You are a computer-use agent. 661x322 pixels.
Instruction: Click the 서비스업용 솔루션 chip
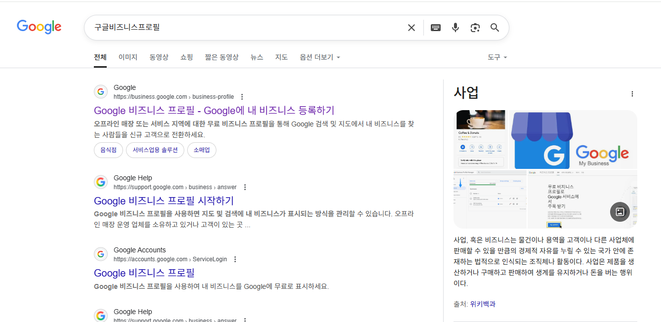[155, 150]
